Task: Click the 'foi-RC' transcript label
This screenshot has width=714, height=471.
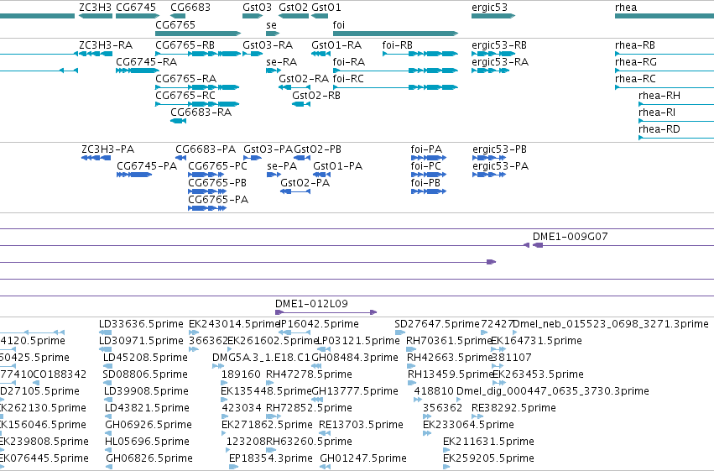Action: (x=348, y=79)
